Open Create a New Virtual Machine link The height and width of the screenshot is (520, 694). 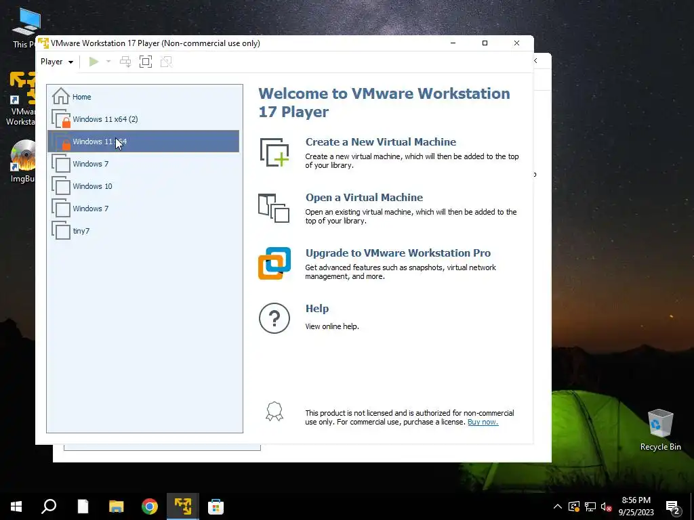pos(381,142)
